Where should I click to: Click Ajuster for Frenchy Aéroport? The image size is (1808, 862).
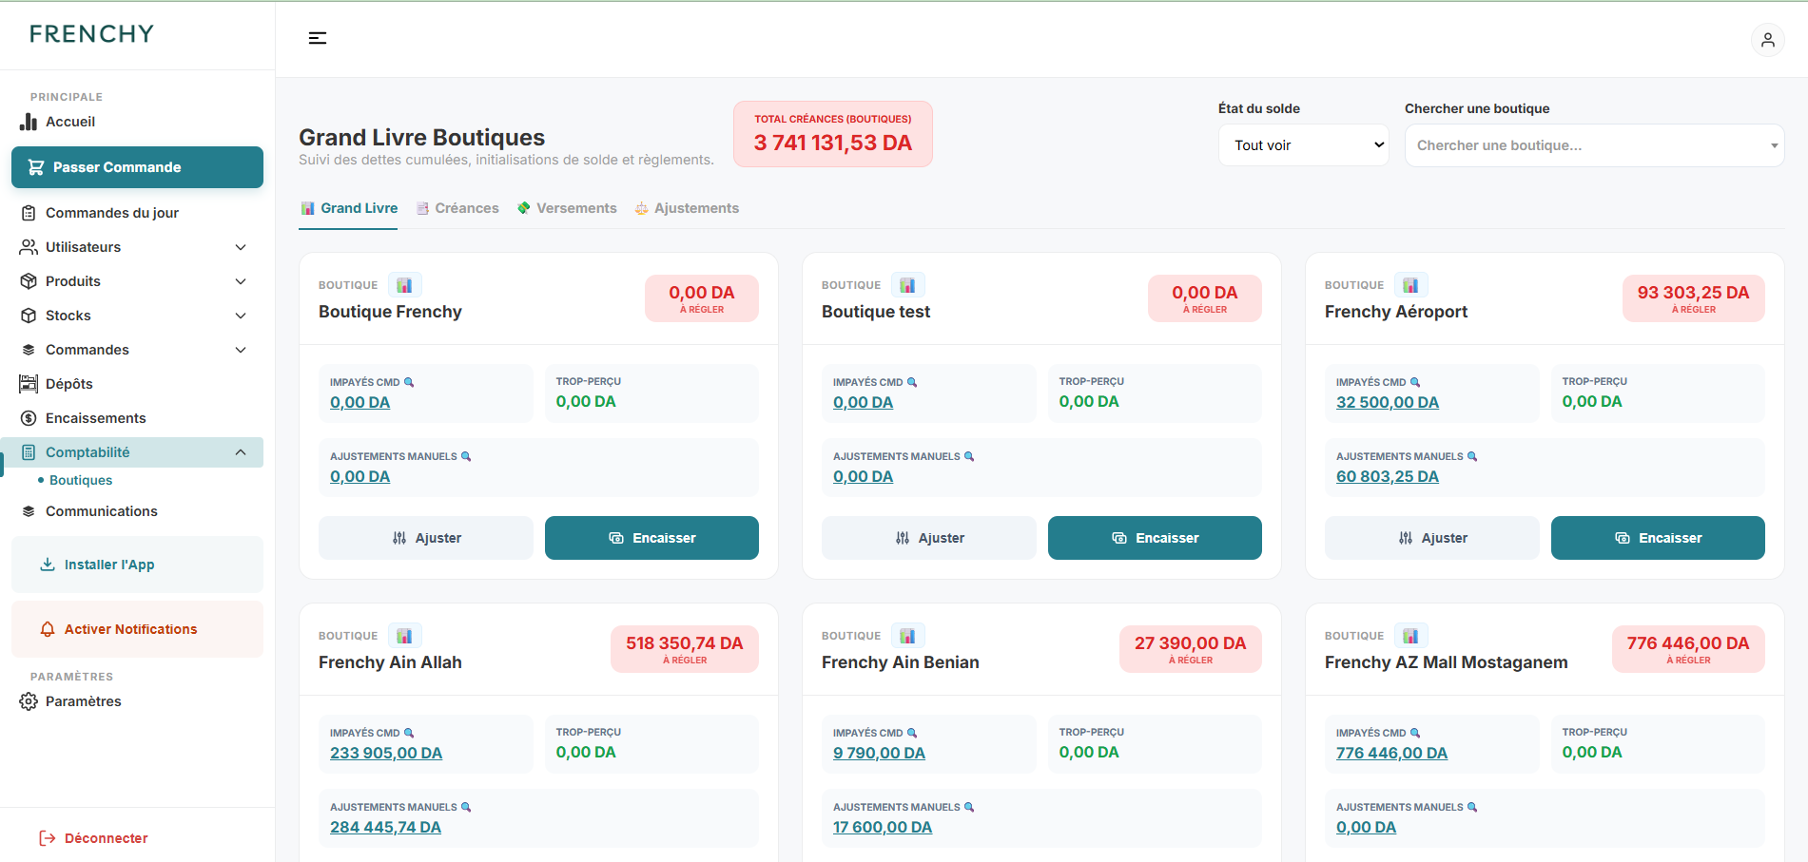(x=1431, y=538)
